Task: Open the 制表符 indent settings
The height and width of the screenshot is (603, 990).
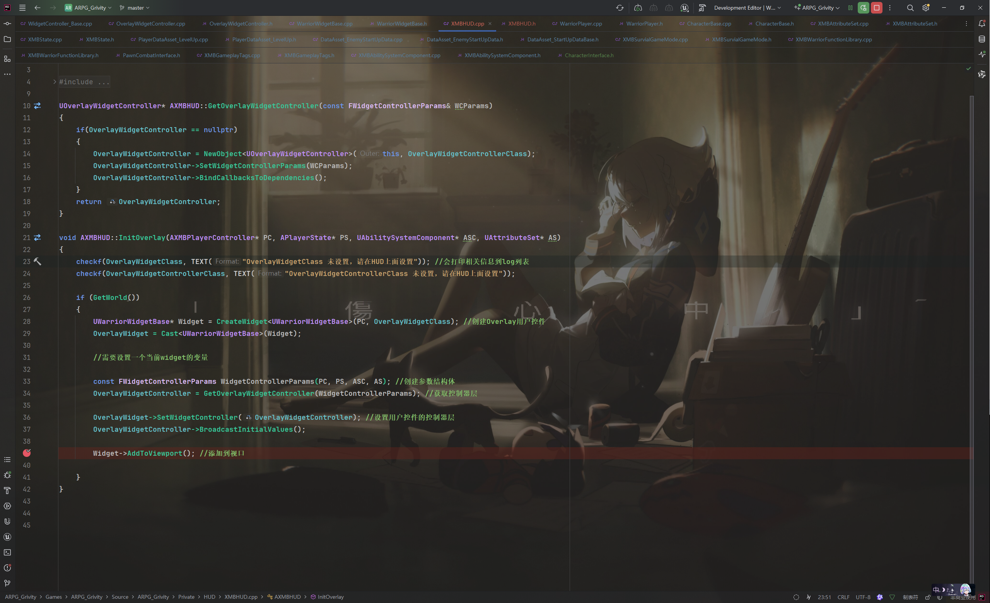Action: 910,597
